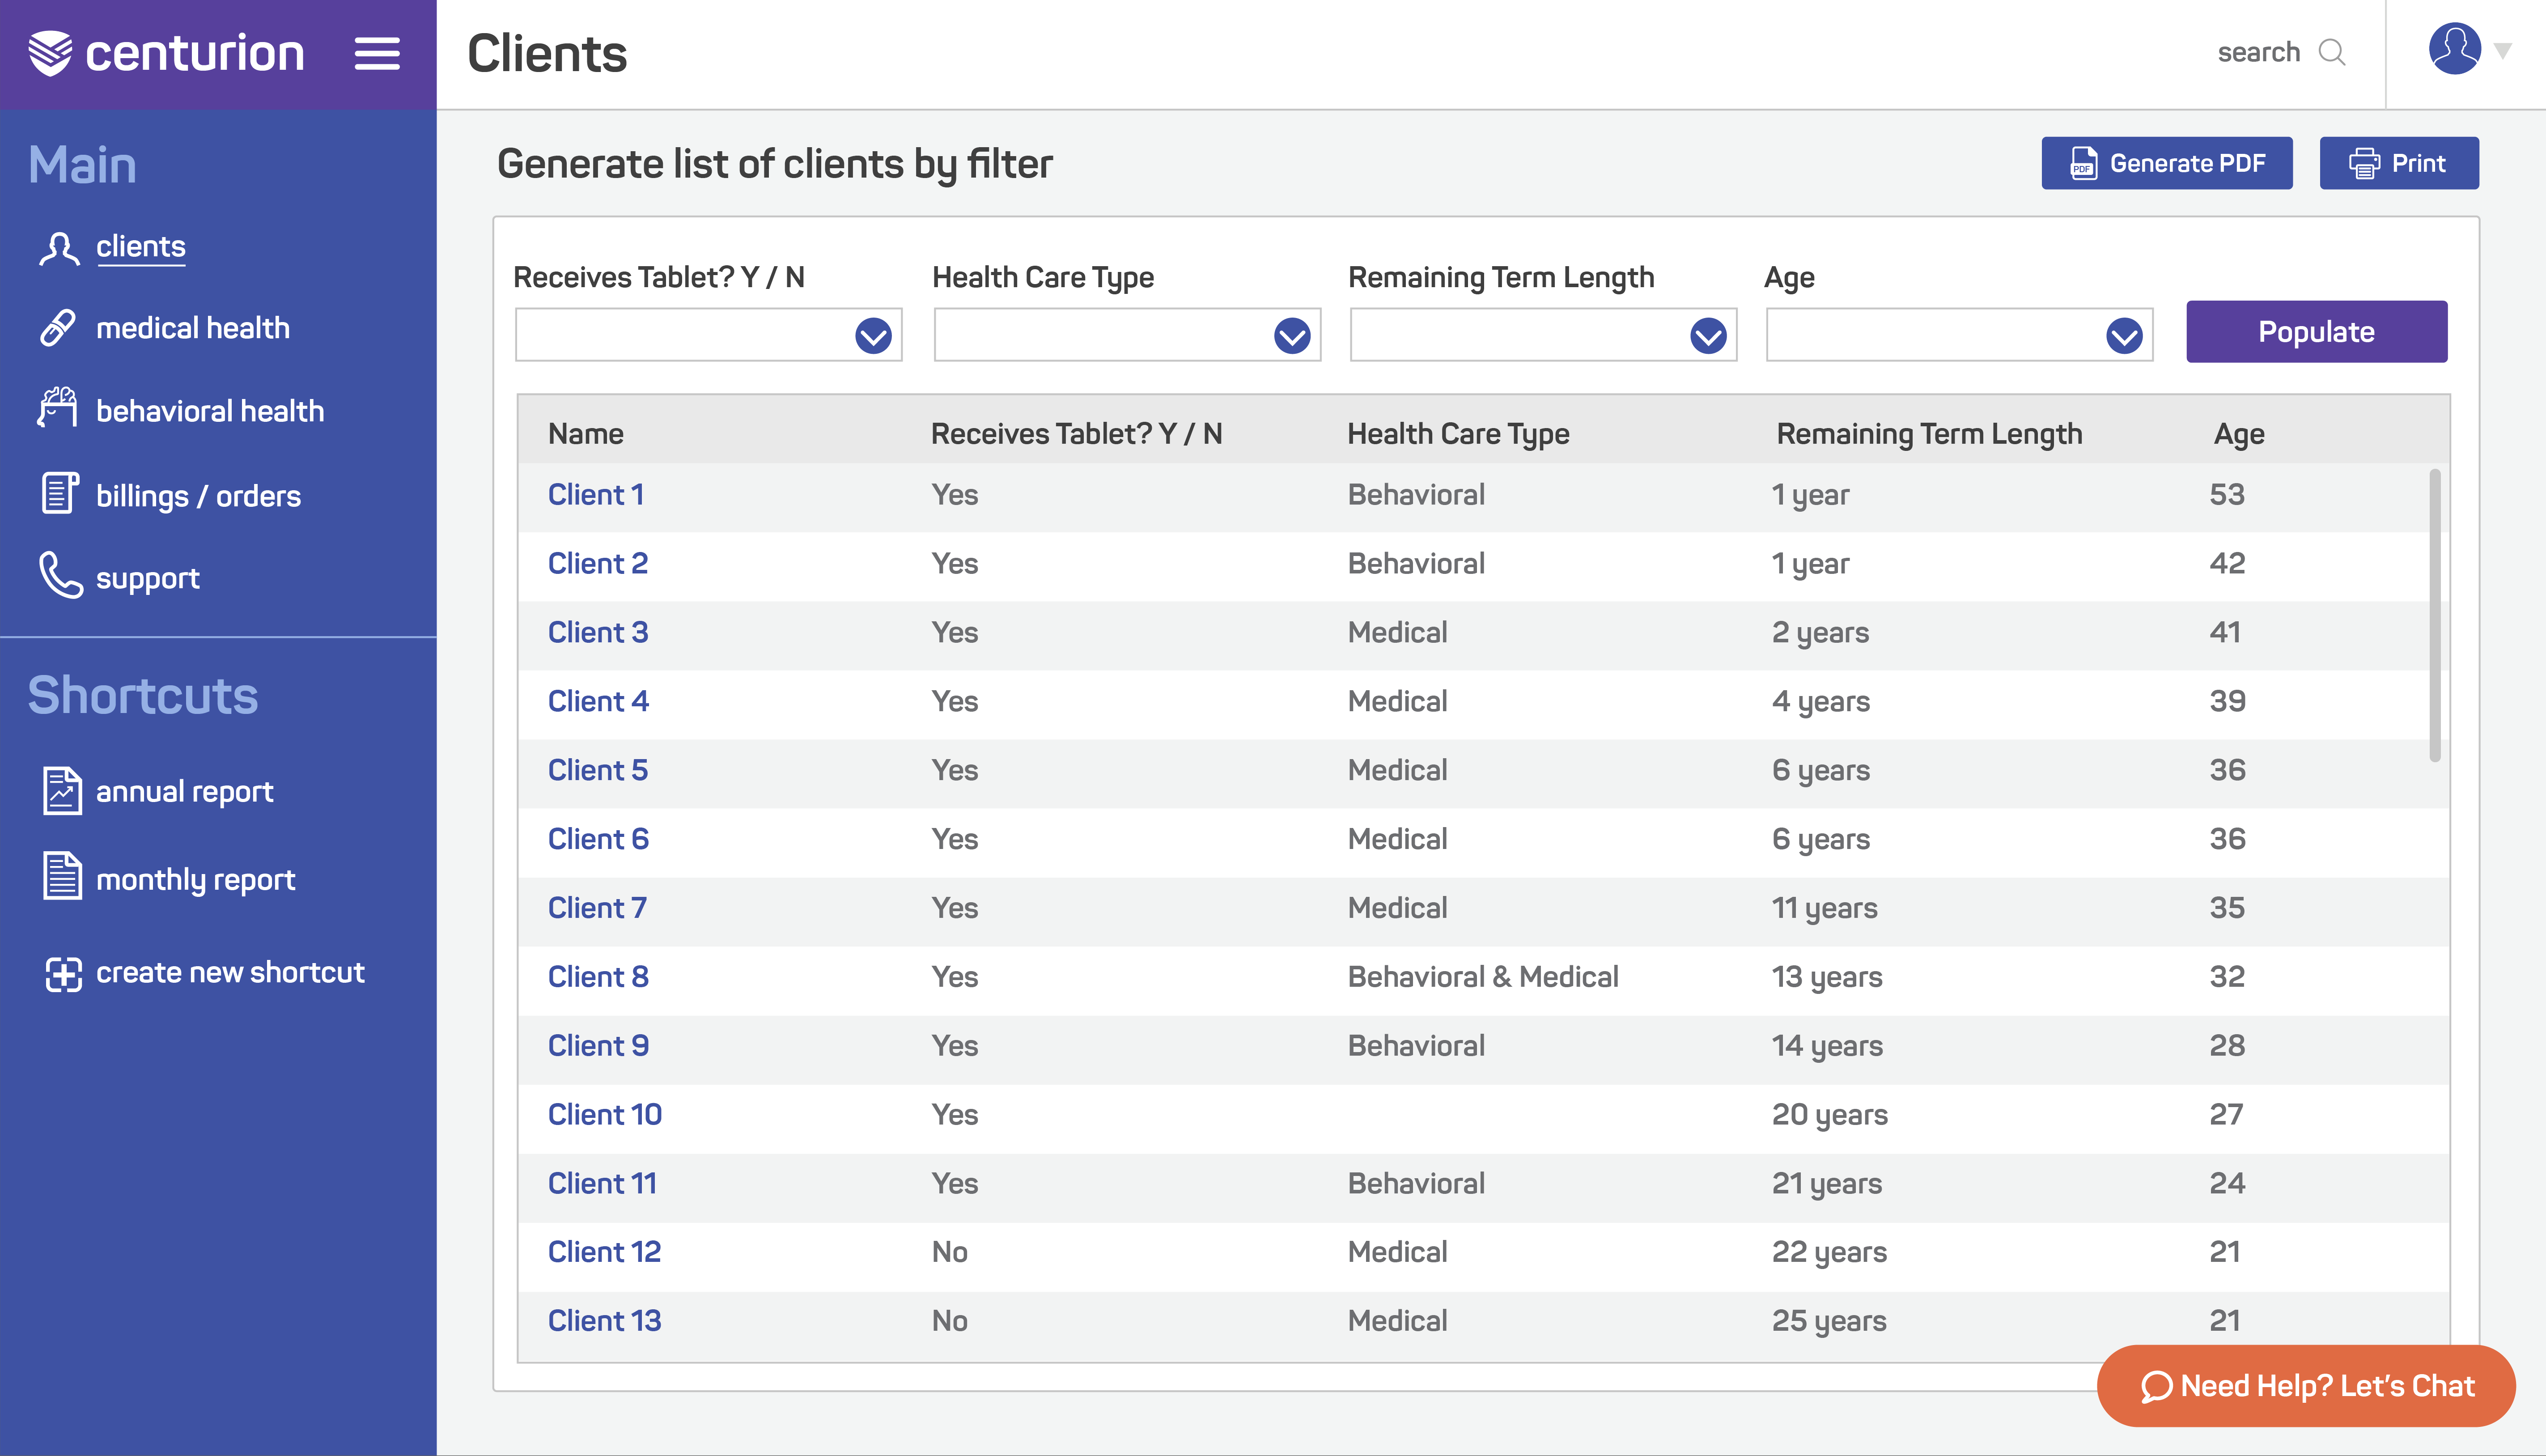2546x1456 pixels.
Task: Open the Client 9 link
Action: coord(598,1046)
